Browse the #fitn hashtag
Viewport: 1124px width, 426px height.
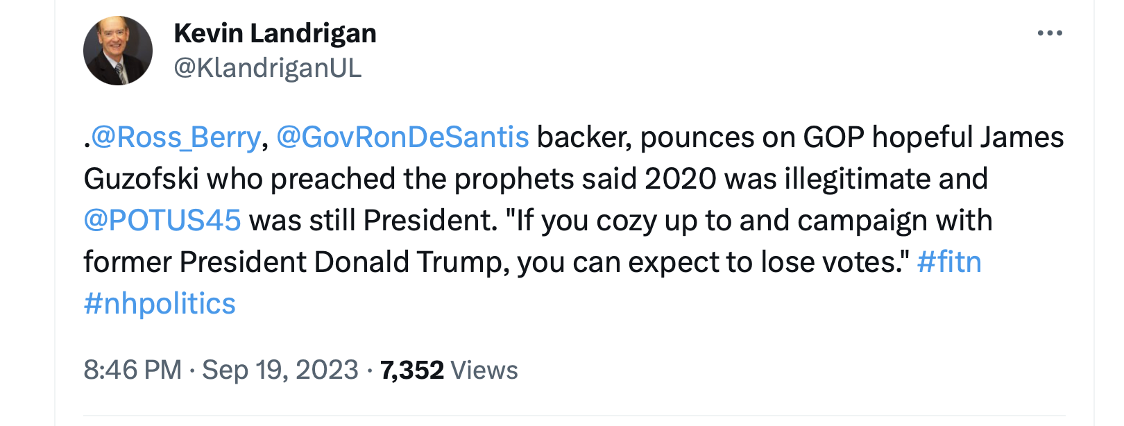(948, 262)
